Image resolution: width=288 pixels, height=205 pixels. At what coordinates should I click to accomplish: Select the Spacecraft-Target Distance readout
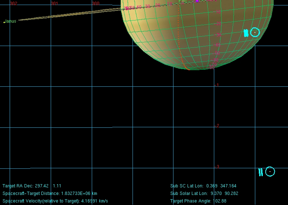tap(50, 193)
